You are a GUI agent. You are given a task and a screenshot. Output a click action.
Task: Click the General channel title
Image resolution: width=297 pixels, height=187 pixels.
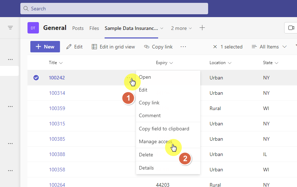[x=55, y=28]
